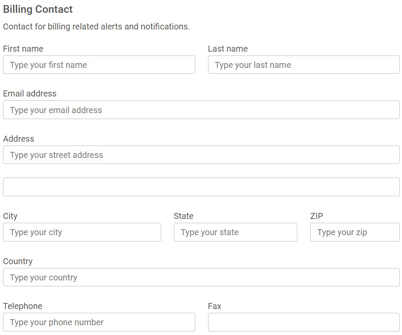Click the 'Type your street address' field
402x335 pixels.
pos(201,155)
